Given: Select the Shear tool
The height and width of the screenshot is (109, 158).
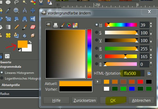Looking at the screenshot, I should pos(16,19).
